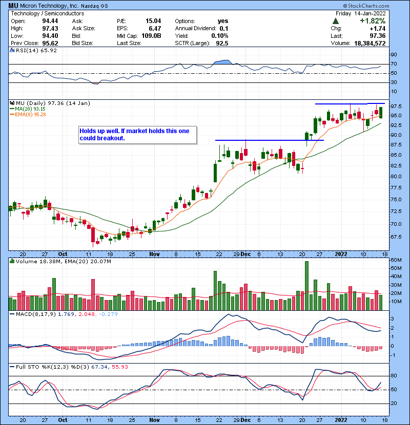Image resolution: width=410 pixels, height=425 pixels.
Task: Click the EMA(8) 95.28 legend text
Action: (30, 115)
